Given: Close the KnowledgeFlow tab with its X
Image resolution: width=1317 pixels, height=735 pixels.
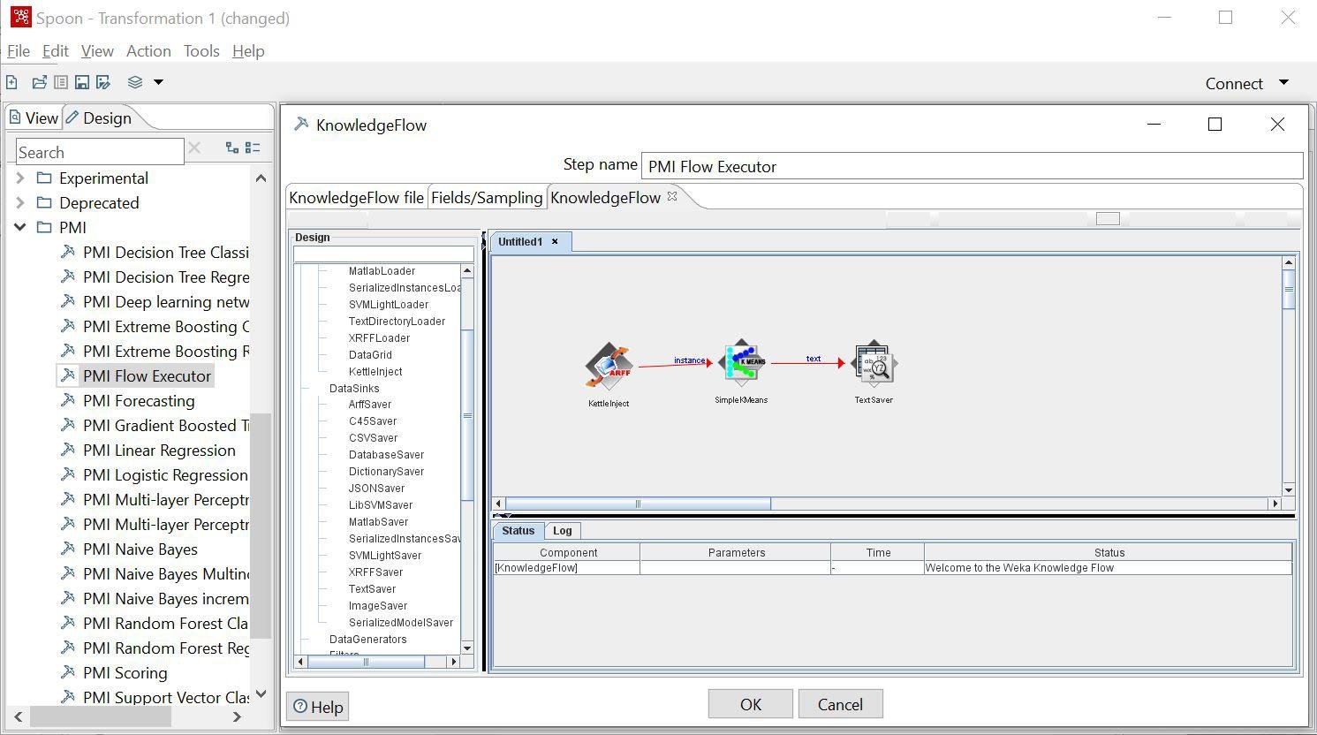Looking at the screenshot, I should click(672, 196).
